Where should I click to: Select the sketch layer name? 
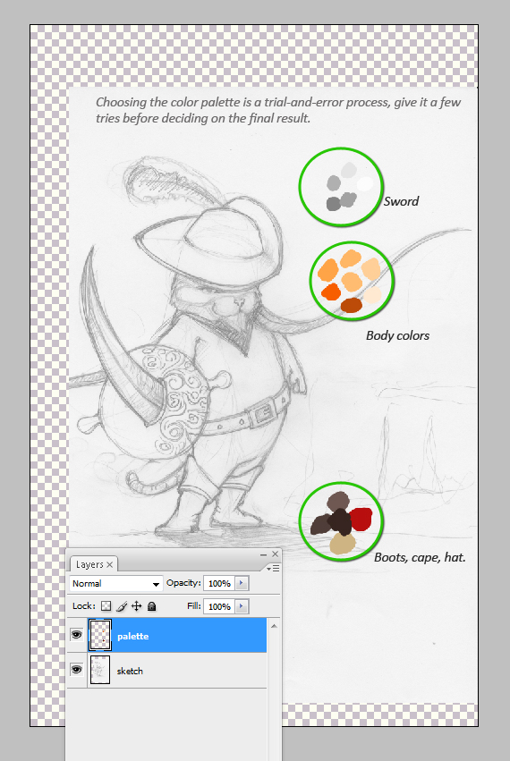point(130,671)
